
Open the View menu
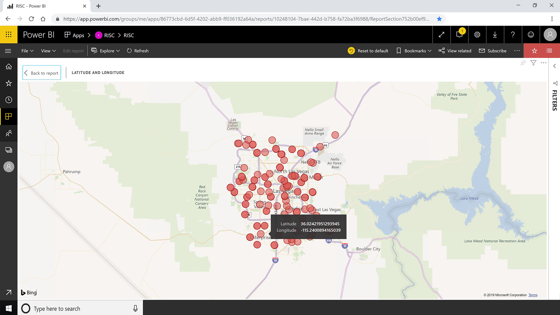click(x=48, y=51)
